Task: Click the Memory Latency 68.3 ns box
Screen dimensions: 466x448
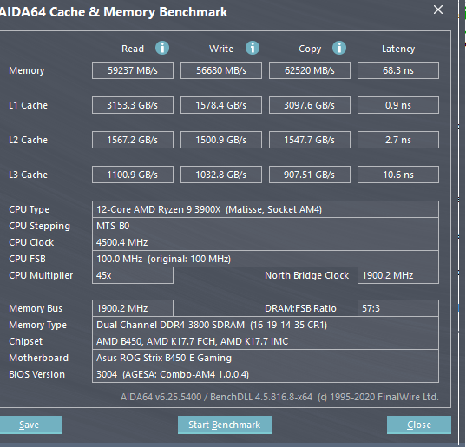Action: pos(398,70)
